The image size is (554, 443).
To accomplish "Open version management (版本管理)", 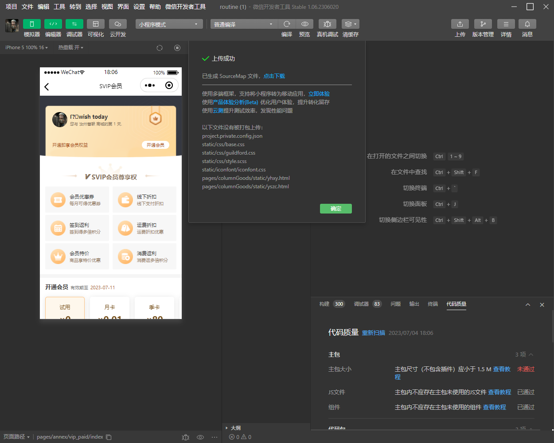I will click(x=483, y=24).
